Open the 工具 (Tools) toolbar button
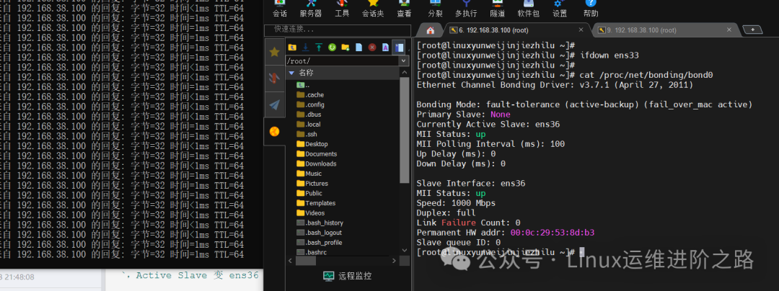Screen dimensions: 779x291 (x=342, y=9)
